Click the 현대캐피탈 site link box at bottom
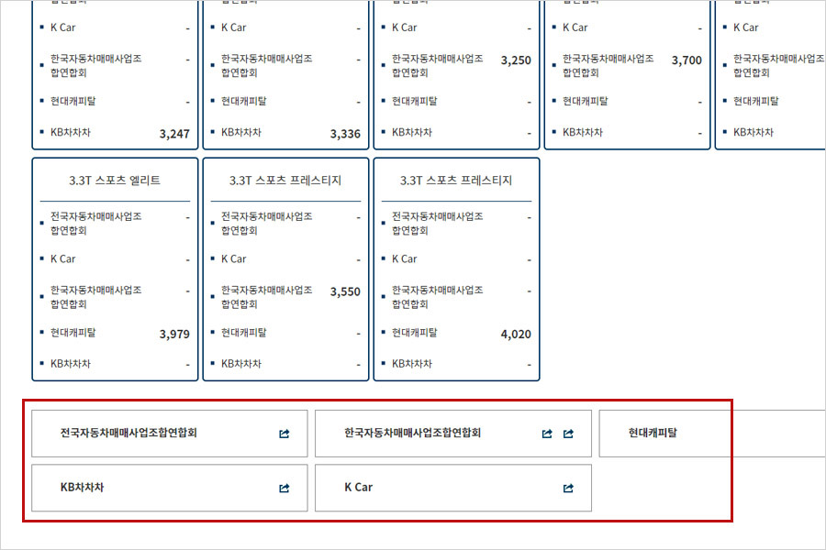Image resolution: width=826 pixels, height=550 pixels. 712,434
